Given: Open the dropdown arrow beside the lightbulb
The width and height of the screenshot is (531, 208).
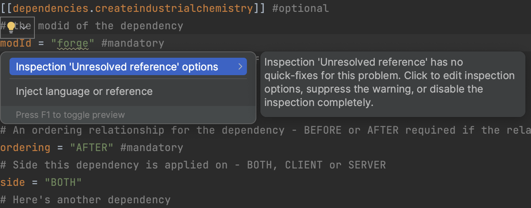Looking at the screenshot, I should (25, 27).
